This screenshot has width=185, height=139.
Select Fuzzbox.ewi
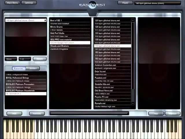pos(112,78)
